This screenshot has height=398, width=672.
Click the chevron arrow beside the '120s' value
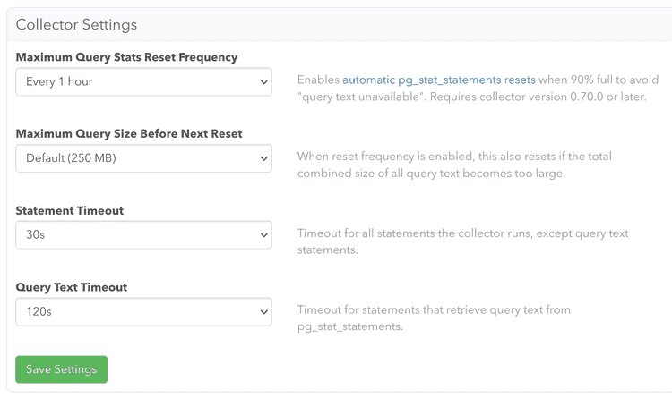[263, 312]
